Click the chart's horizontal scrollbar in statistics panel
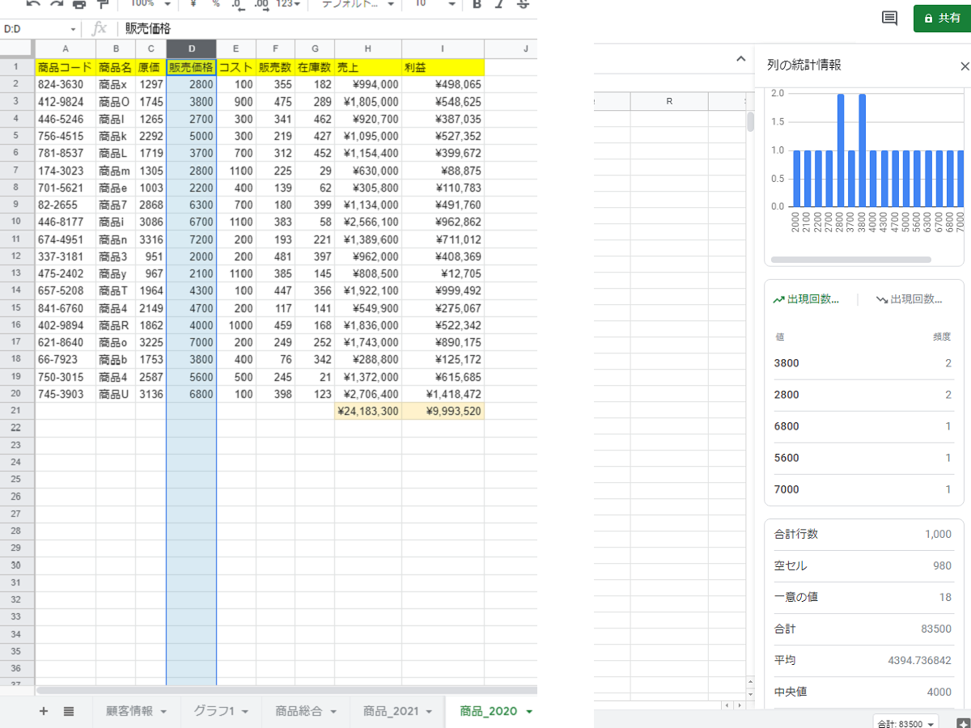Viewport: 971px width, 728px height. point(851,260)
